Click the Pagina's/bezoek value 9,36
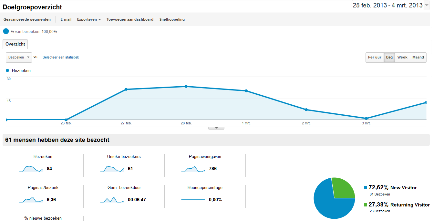433x221 pixels. (x=51, y=200)
